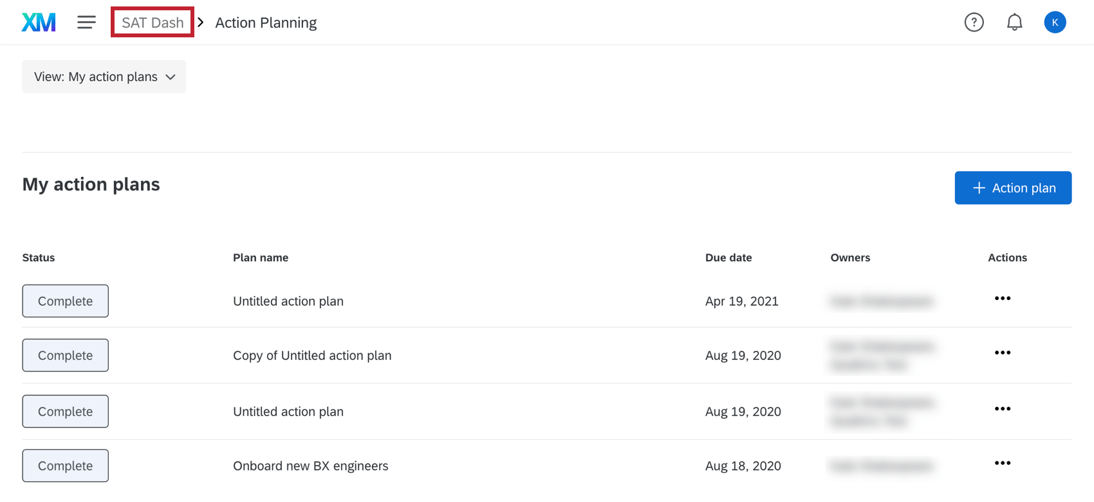Screen dimensions: 1094x502
Task: Go to SAT Dash breadcrumb
Action: coord(153,23)
